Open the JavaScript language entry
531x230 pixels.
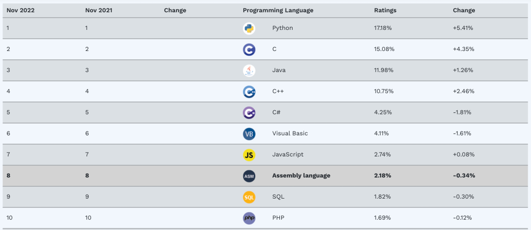point(288,154)
